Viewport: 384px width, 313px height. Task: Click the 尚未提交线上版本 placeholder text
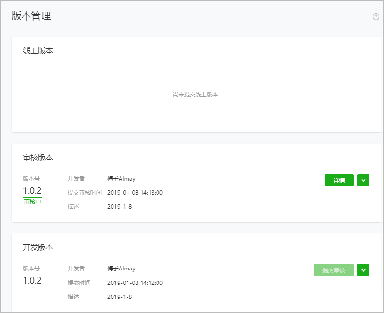click(196, 94)
